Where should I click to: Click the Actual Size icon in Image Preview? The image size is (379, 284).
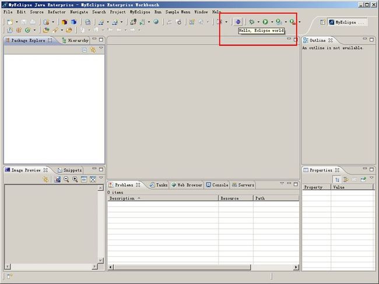pos(84,179)
